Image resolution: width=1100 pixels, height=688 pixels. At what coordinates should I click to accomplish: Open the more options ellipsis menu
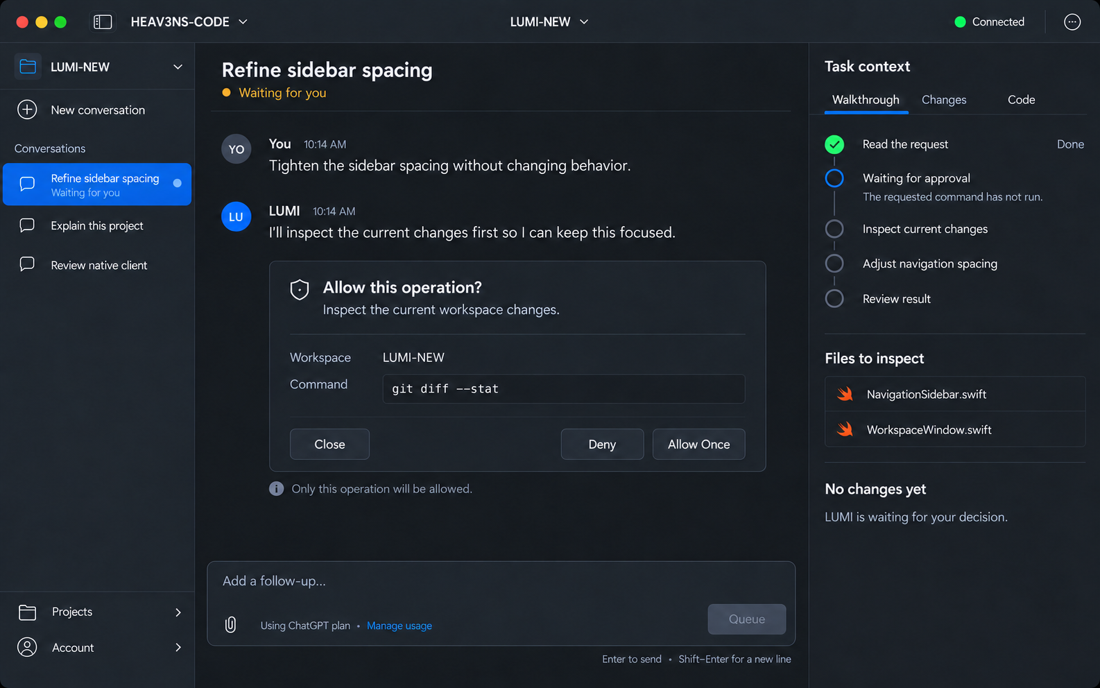point(1072,22)
